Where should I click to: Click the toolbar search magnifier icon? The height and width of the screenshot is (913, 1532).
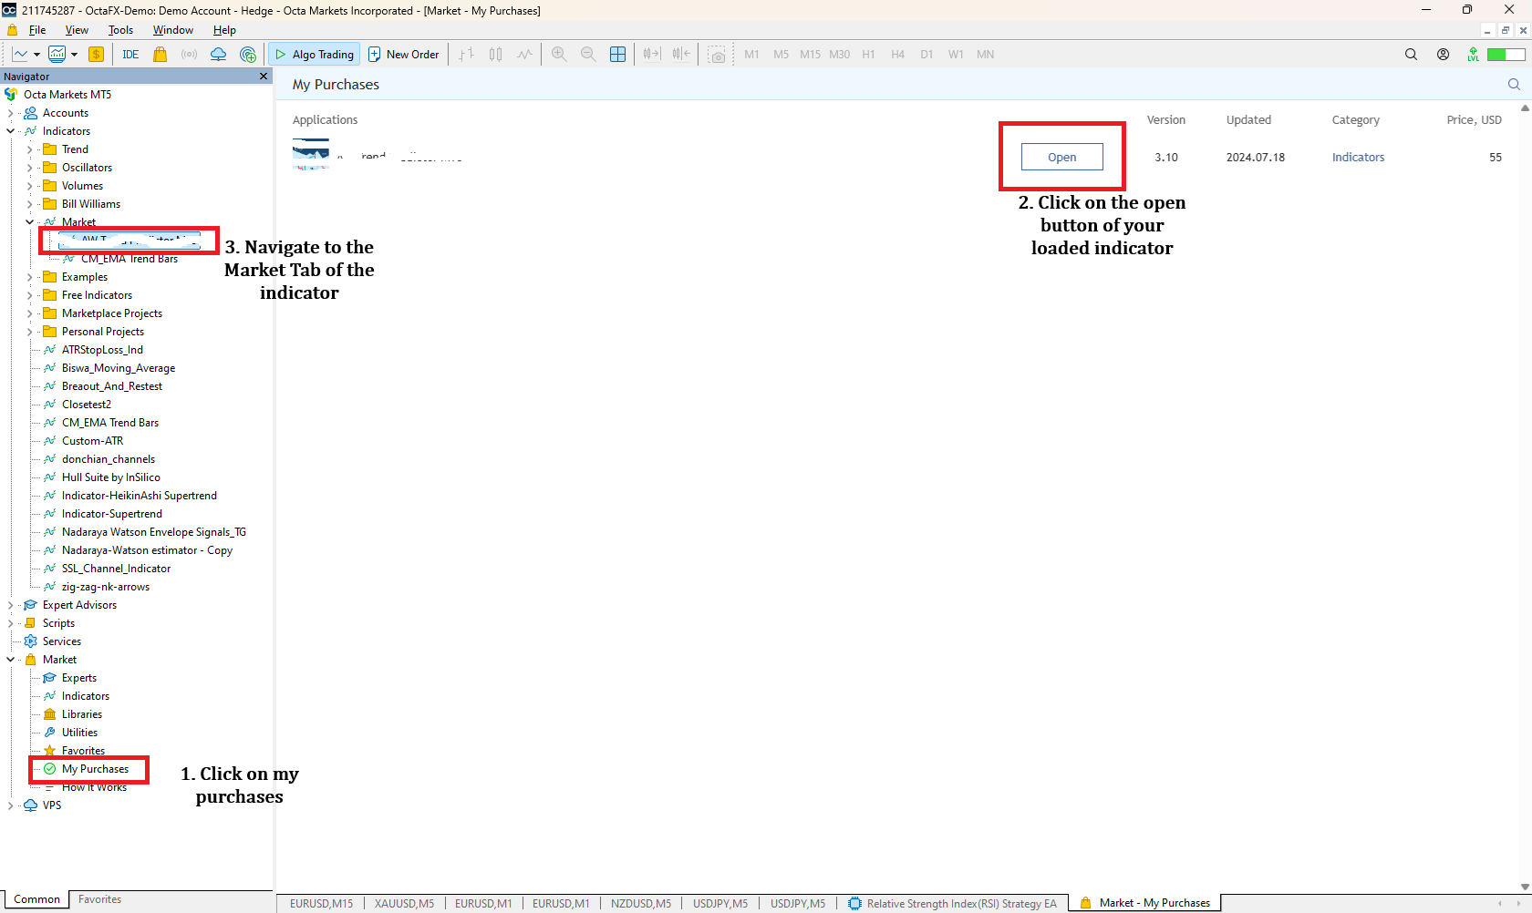point(1411,54)
